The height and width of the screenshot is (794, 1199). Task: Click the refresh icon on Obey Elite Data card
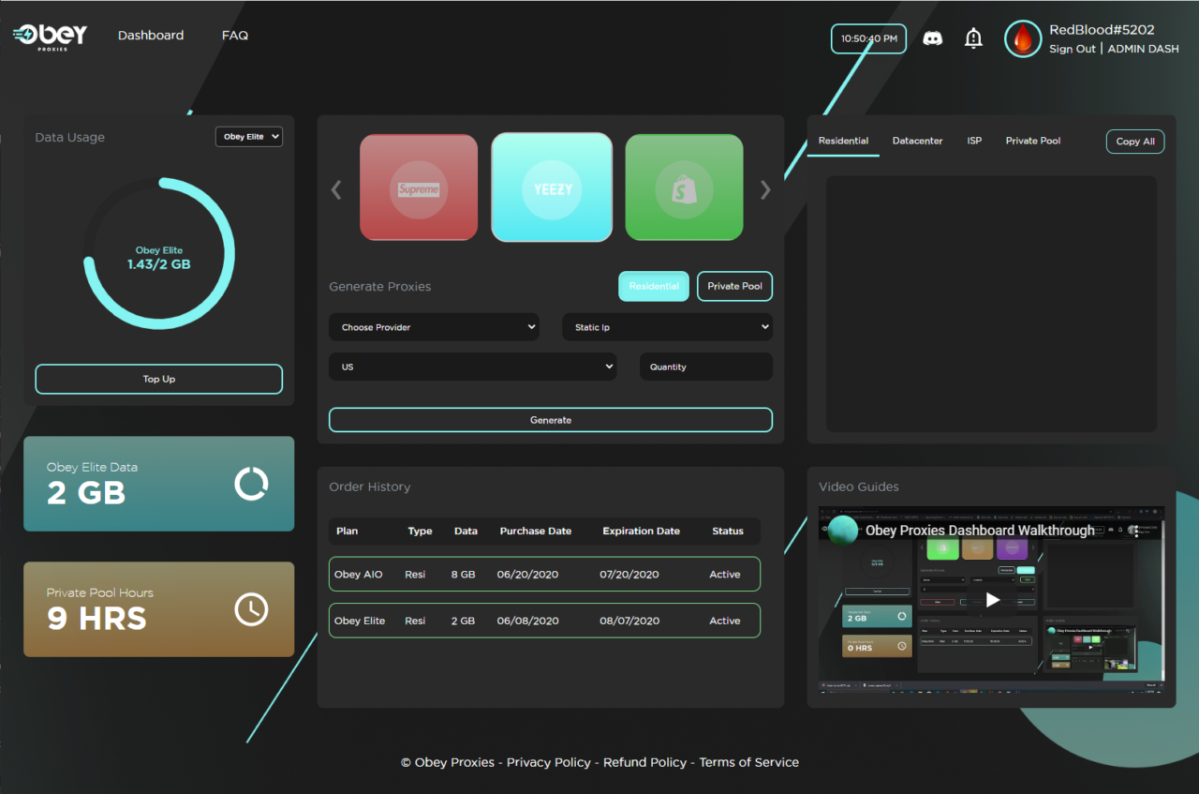click(x=251, y=484)
